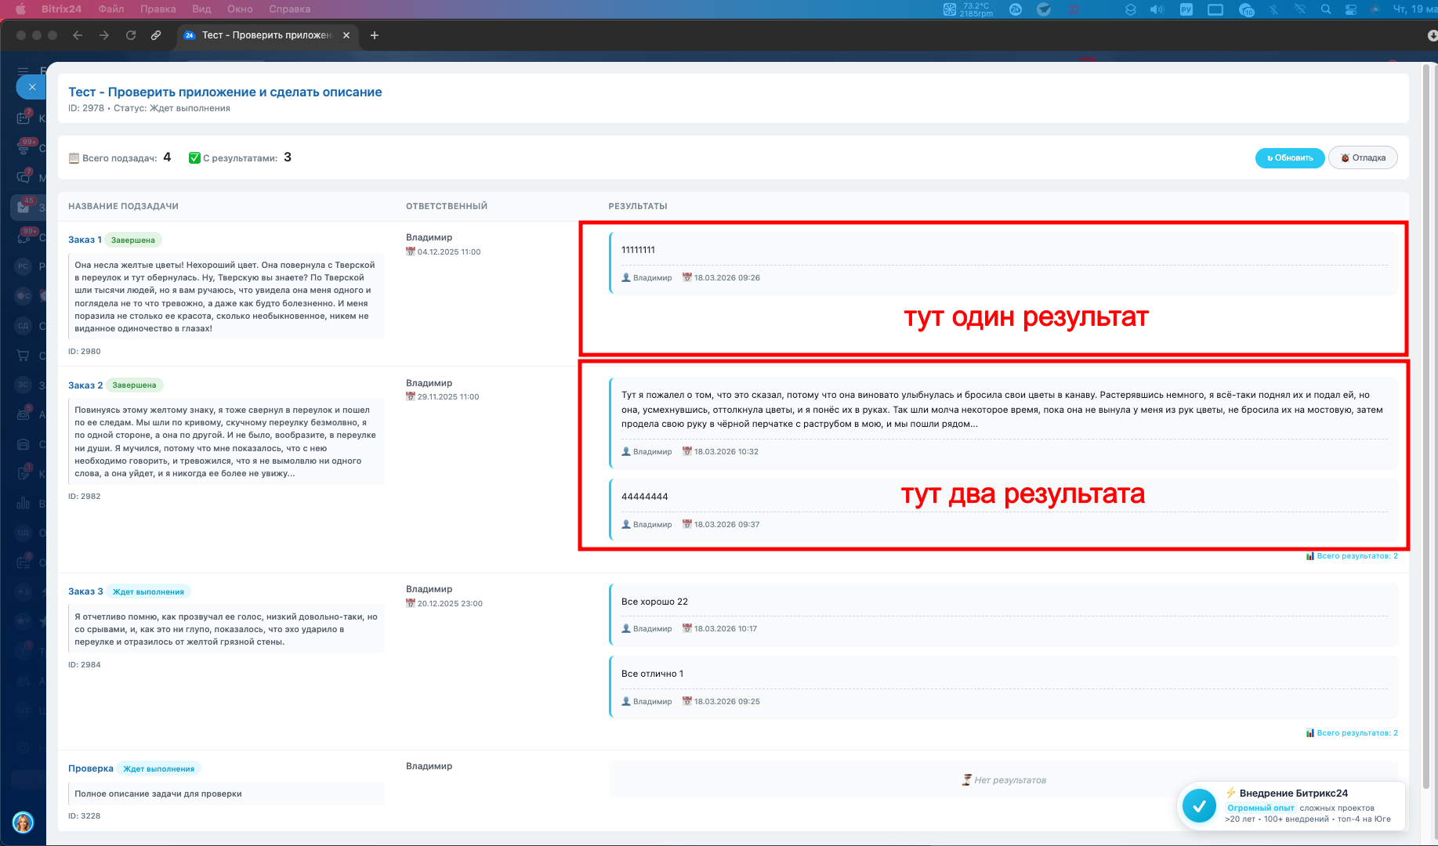Open the Файл menu
The width and height of the screenshot is (1438, 846).
(x=111, y=9)
